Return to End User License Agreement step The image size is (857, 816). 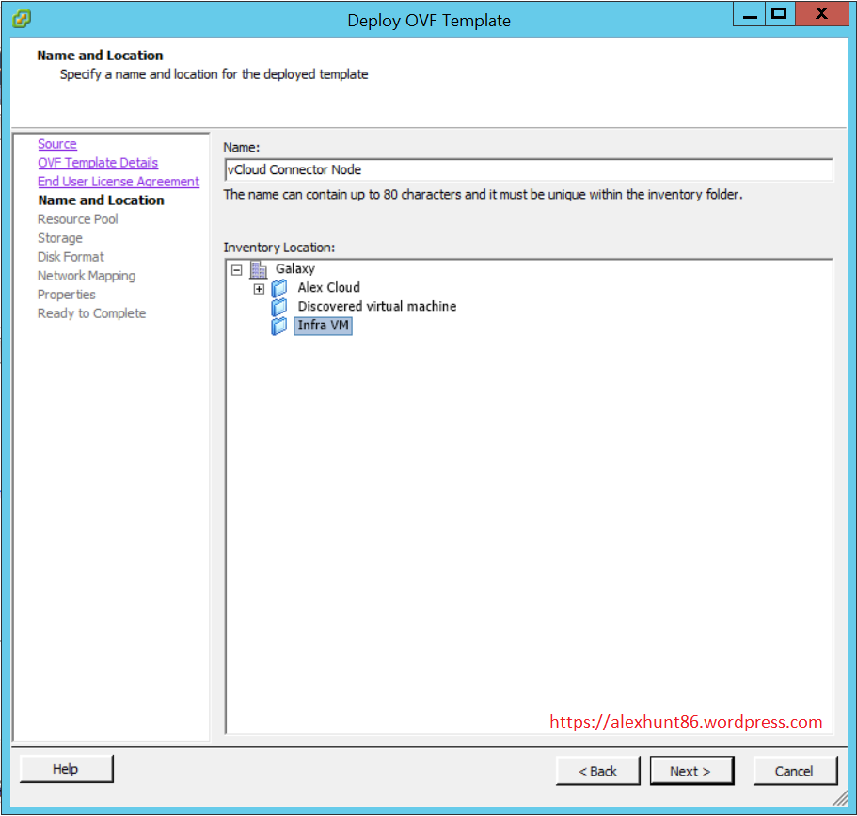coord(119,182)
